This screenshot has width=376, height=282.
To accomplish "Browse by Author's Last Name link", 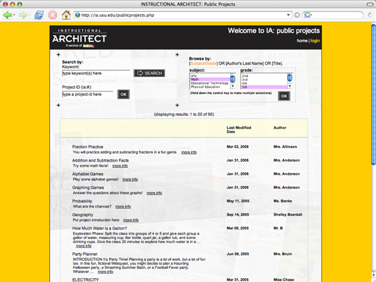I will [x=245, y=63].
